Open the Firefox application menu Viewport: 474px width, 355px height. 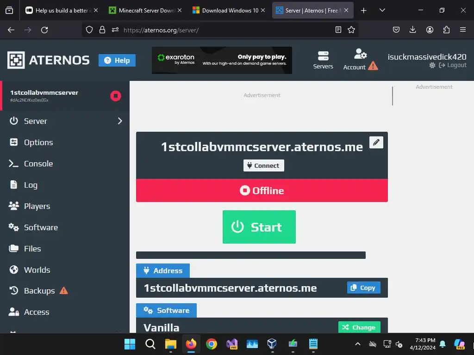[x=463, y=30]
